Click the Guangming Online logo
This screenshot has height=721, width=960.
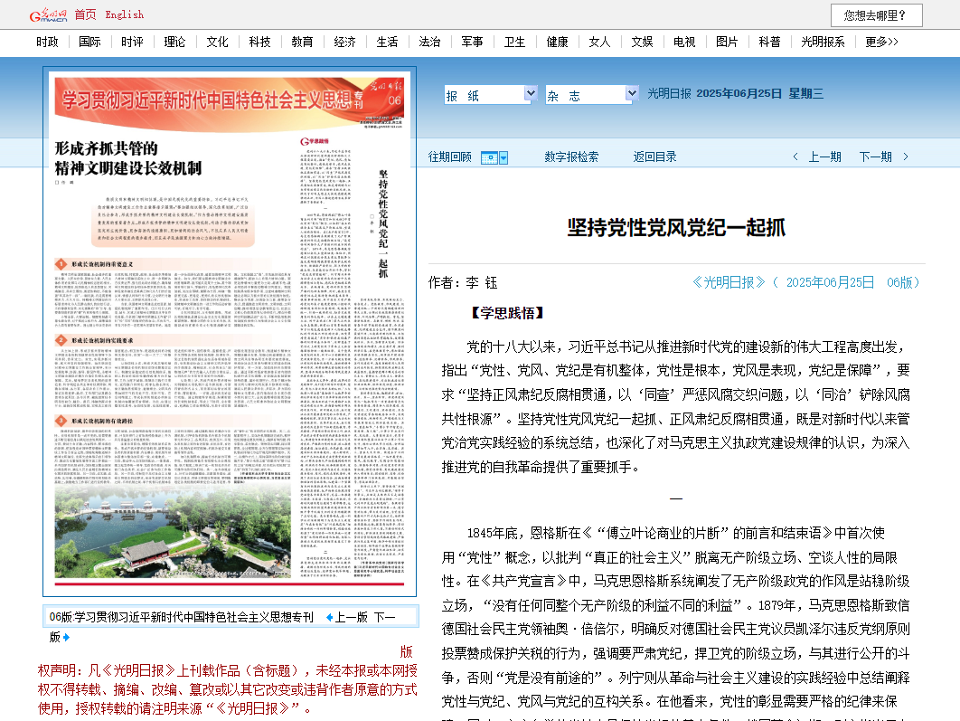tap(49, 14)
